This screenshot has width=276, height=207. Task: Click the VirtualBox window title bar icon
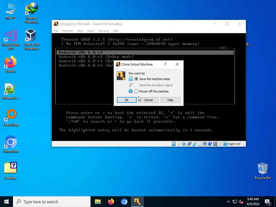click(56, 24)
